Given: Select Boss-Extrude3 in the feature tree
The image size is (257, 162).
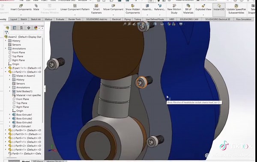Looking at the screenshot, I should pyautogui.click(x=22, y=122).
